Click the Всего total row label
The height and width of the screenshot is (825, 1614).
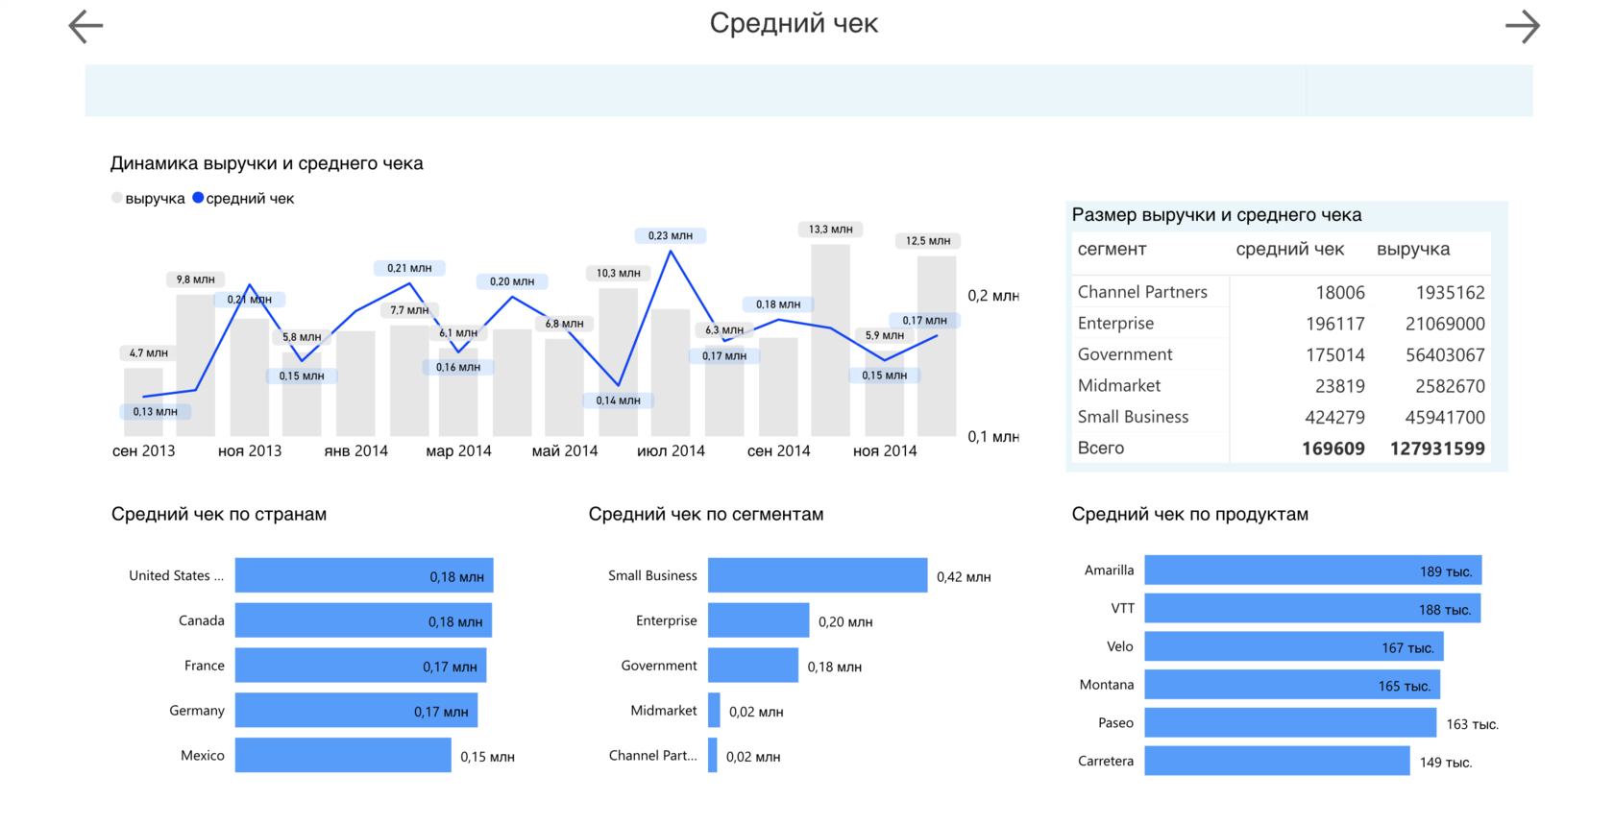1101,448
